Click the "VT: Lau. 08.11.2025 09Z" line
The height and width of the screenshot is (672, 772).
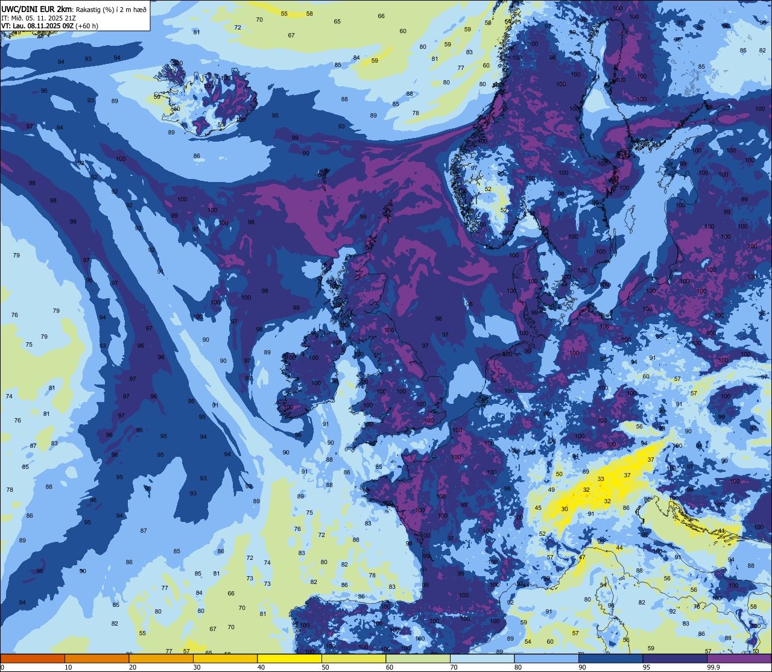click(x=37, y=26)
